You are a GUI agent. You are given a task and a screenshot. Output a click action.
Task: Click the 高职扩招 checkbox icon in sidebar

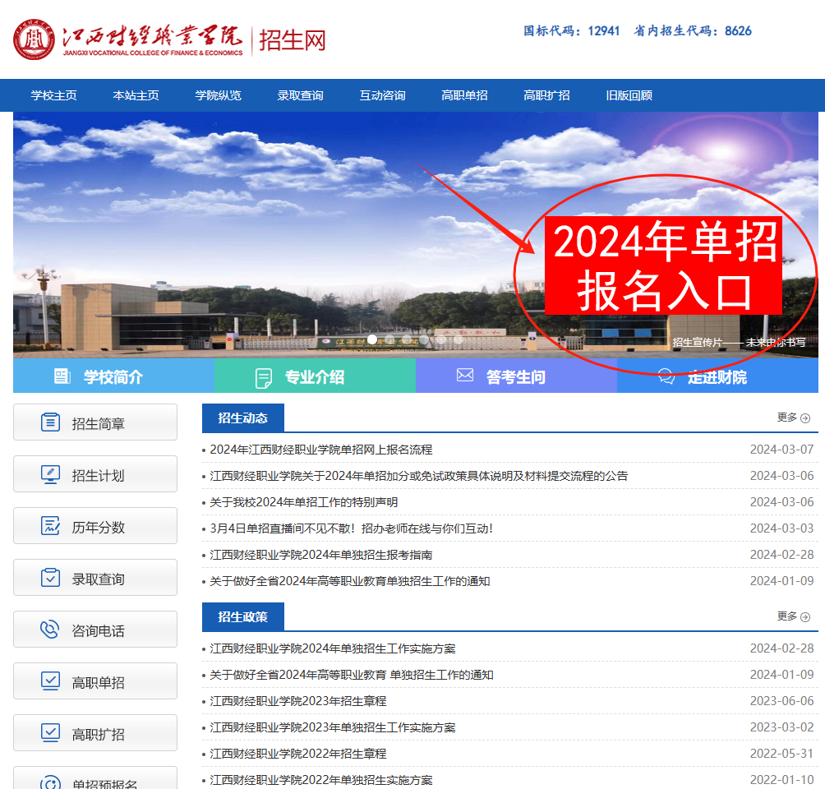(x=50, y=733)
